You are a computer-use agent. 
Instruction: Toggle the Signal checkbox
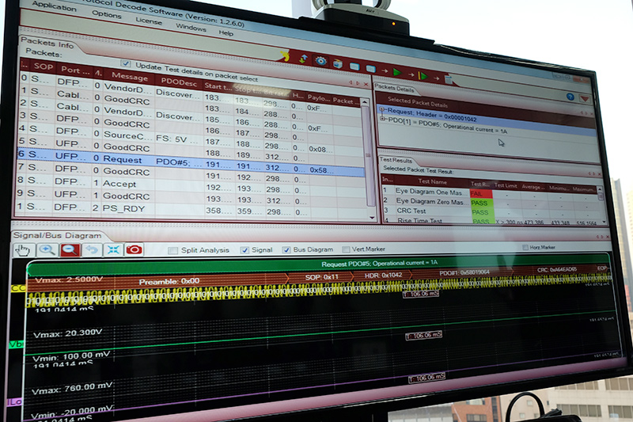pyautogui.click(x=244, y=250)
